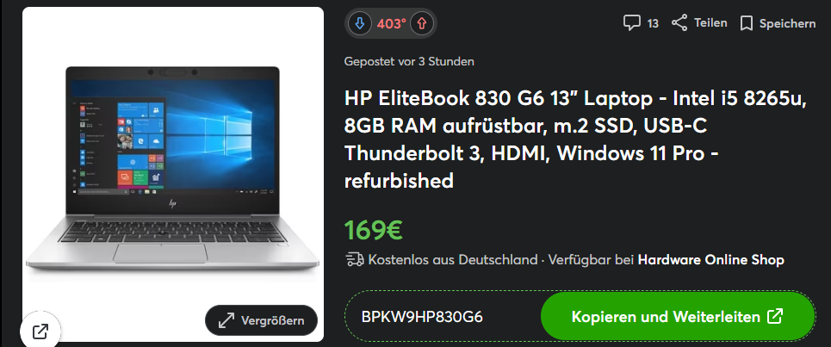This screenshot has width=831, height=347.
Task: Click the delivery truck shipping icon
Action: click(355, 259)
